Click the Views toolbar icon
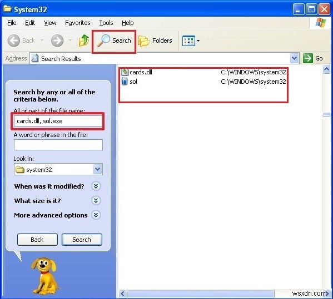The width and height of the screenshot is (333, 299). (188, 40)
